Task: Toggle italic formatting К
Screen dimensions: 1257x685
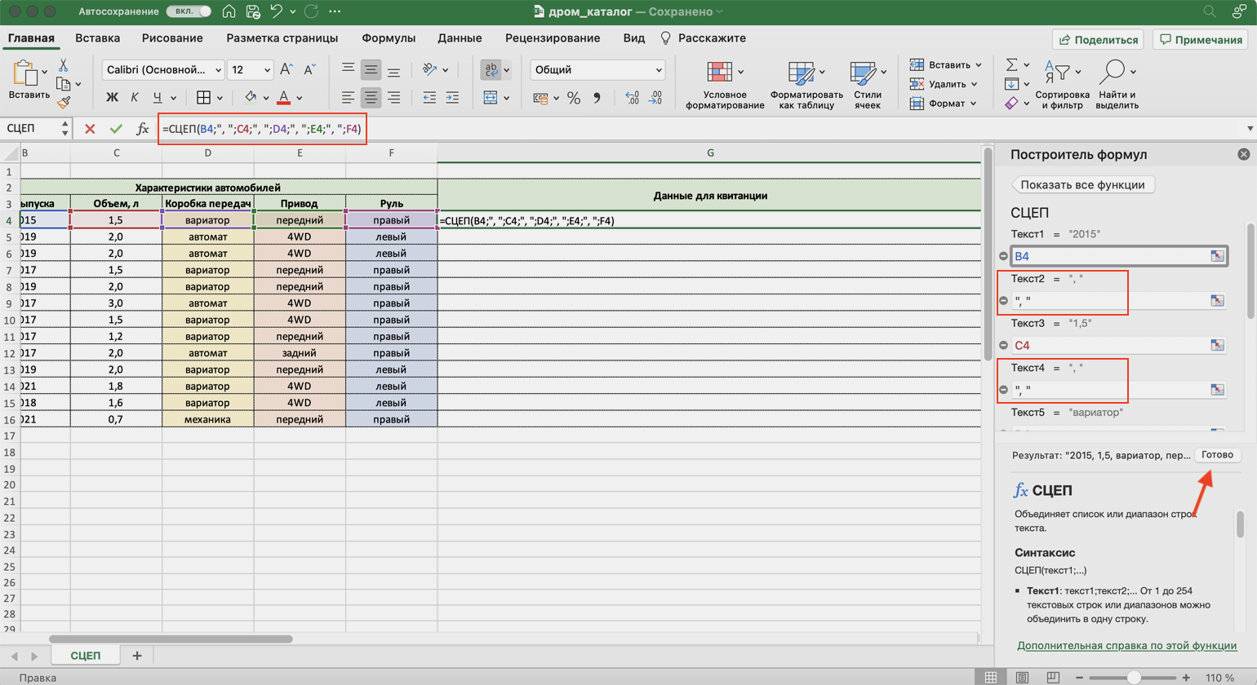Action: [135, 98]
